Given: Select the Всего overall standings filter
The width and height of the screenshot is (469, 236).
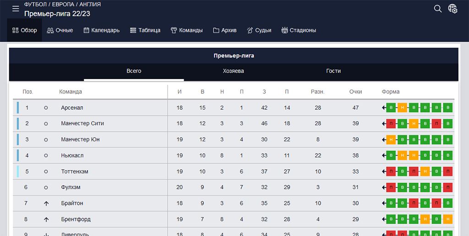Looking at the screenshot, I should point(134,71).
